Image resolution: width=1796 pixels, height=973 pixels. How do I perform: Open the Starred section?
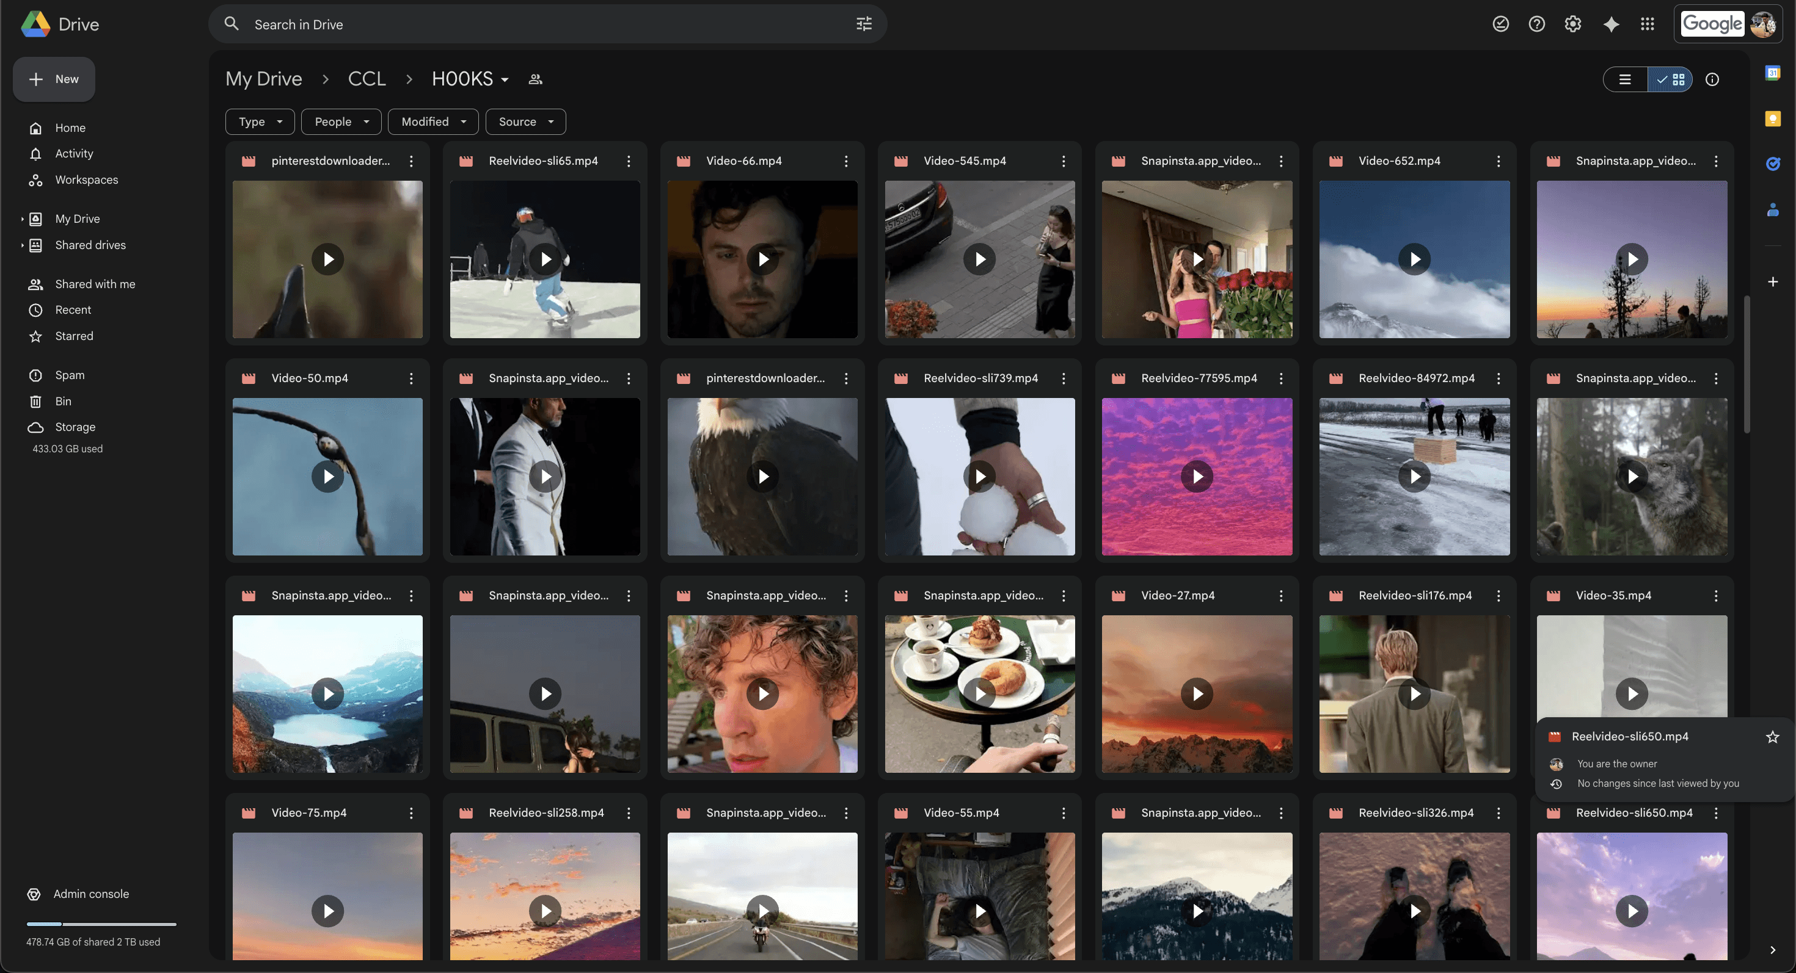point(74,336)
